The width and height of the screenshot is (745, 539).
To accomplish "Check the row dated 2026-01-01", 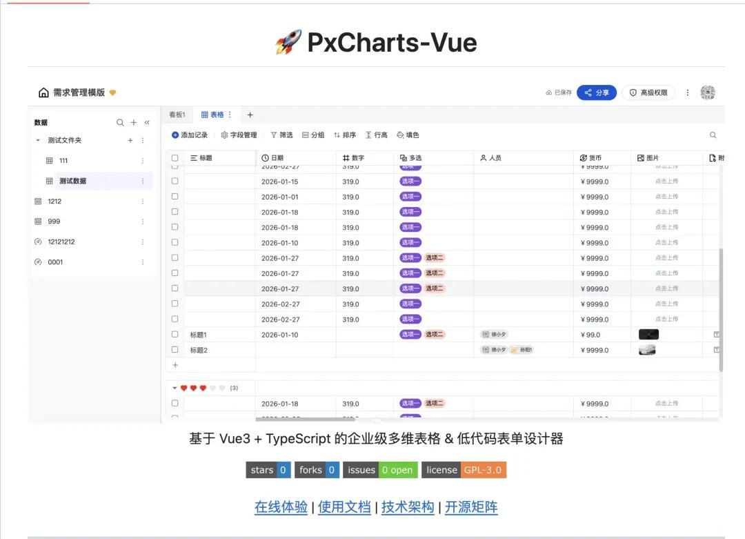I will pos(175,196).
